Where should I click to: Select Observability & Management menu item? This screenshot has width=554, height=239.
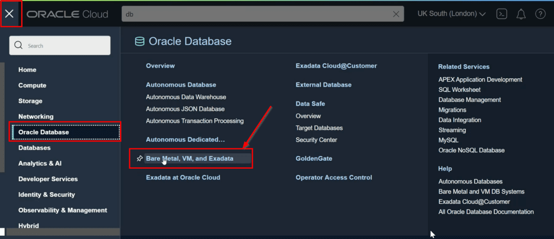63,210
